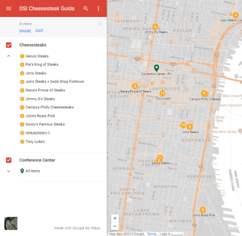Click the SHARE link

25,31
